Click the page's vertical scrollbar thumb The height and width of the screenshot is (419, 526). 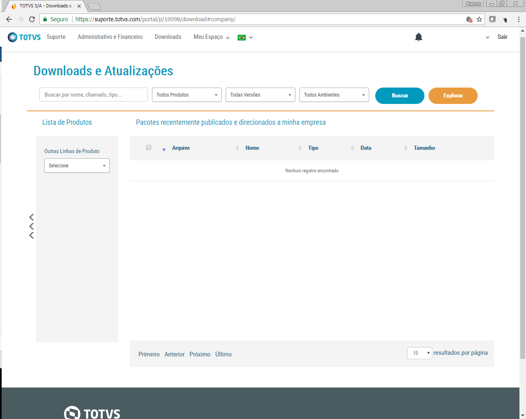[523, 198]
